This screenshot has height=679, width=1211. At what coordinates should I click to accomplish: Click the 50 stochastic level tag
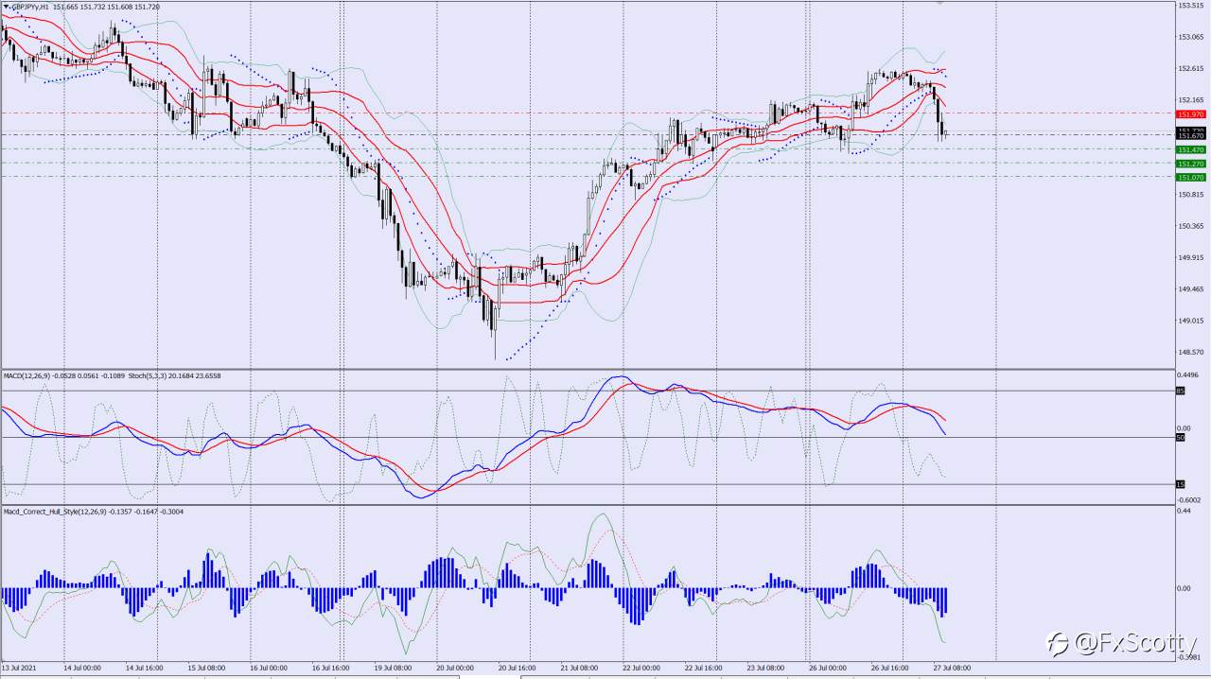1180,437
